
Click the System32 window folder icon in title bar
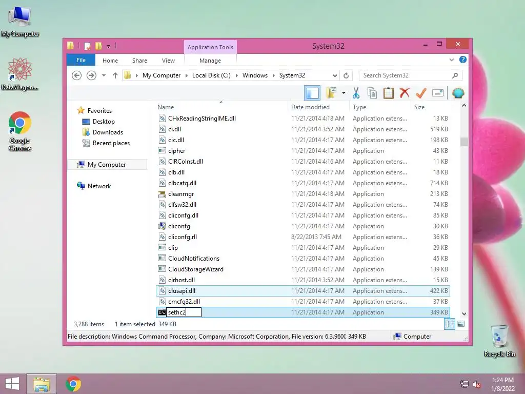pos(71,46)
